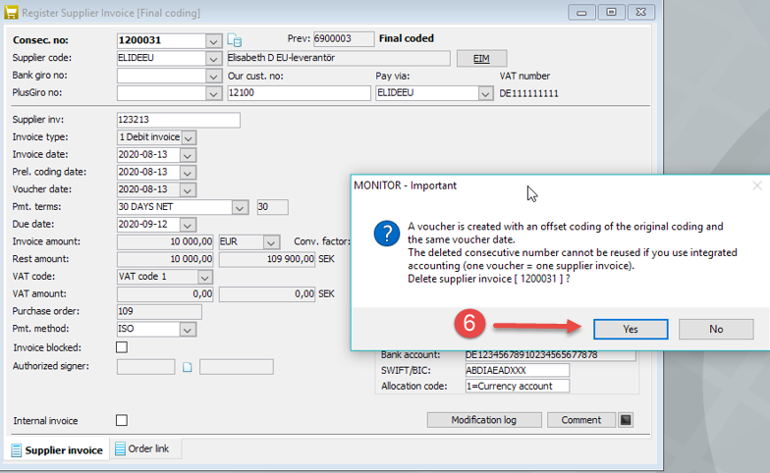Click the supplier name field Elisabeth D EU-leverantör
Viewport: 770px width, 473px height.
[x=338, y=59]
